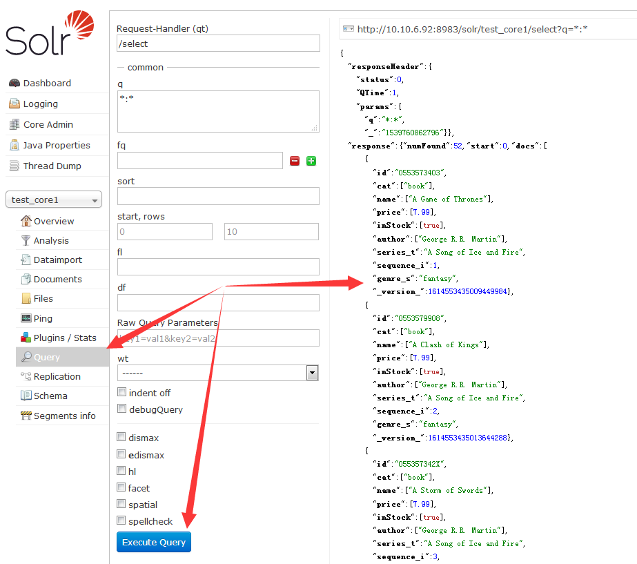The height and width of the screenshot is (564, 637).
Task: Click the fq filter query field
Action: (x=200, y=161)
